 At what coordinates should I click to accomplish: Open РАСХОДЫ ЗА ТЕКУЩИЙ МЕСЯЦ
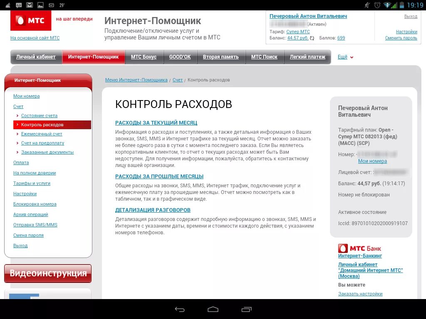point(156,123)
